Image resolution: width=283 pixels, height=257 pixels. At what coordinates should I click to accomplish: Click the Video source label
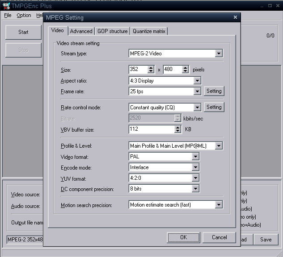coord(25,195)
